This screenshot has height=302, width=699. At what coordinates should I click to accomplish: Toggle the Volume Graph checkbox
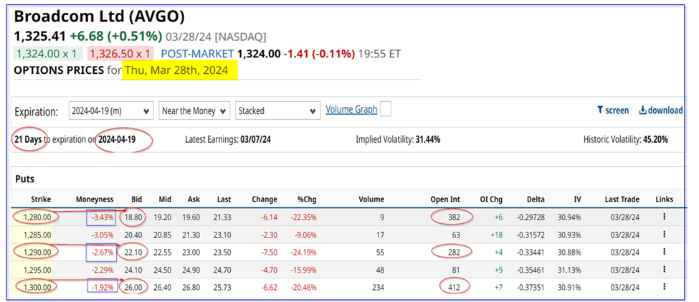(386, 110)
